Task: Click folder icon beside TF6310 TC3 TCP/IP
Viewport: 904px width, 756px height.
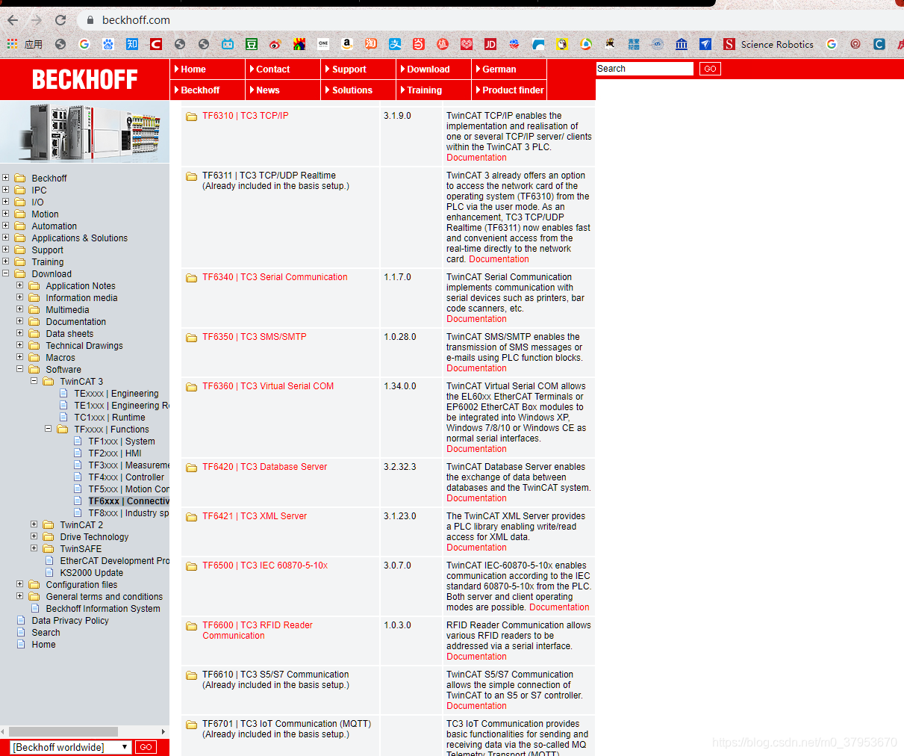Action: [192, 117]
